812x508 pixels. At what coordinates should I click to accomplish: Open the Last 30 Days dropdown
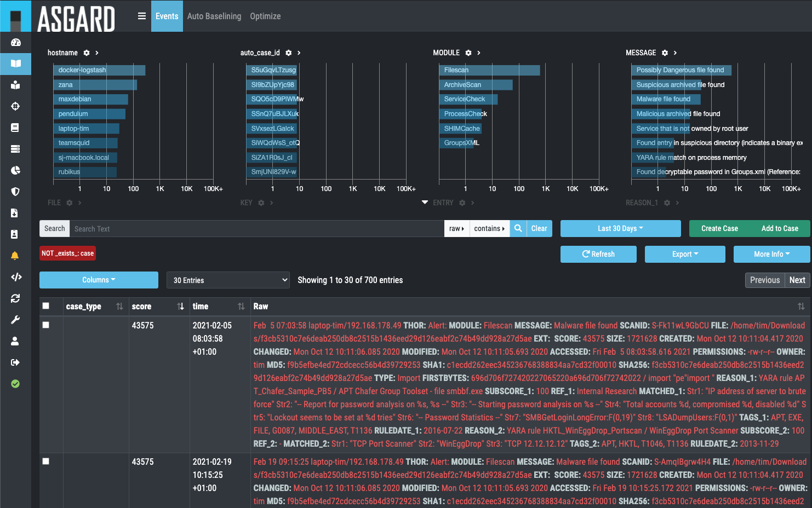tap(620, 228)
